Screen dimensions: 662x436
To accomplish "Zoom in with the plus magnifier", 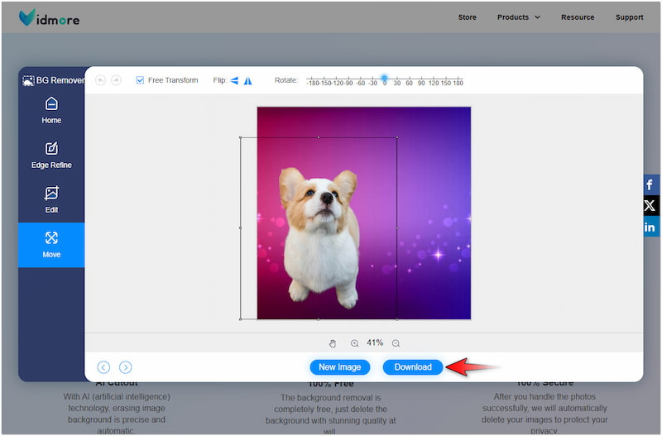I will (354, 343).
